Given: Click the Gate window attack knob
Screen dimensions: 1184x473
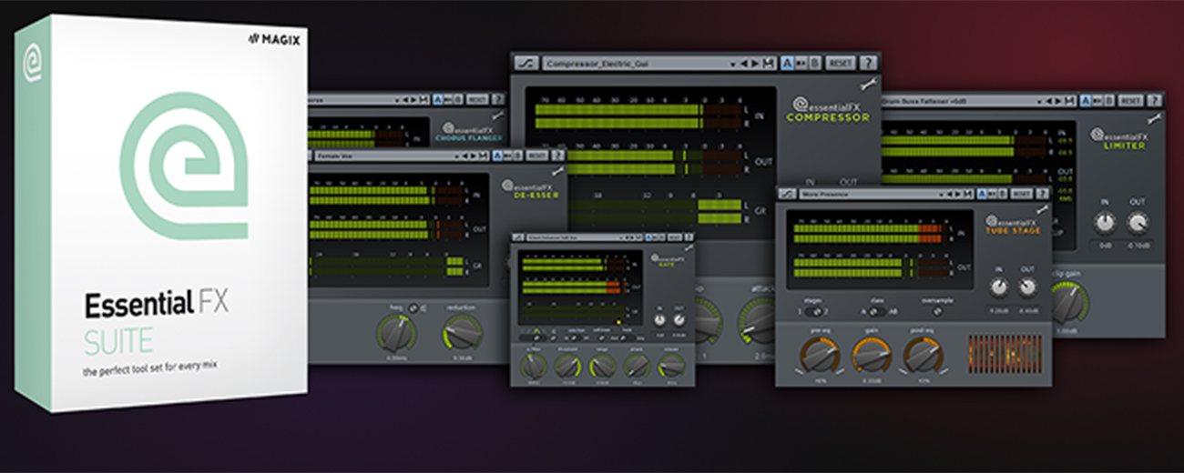Looking at the screenshot, I should point(637,367).
